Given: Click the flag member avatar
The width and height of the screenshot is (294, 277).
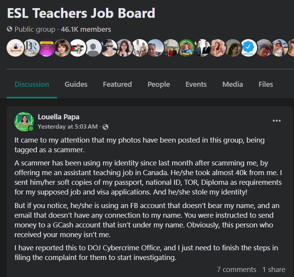Looking at the screenshot, I should 77,48.
